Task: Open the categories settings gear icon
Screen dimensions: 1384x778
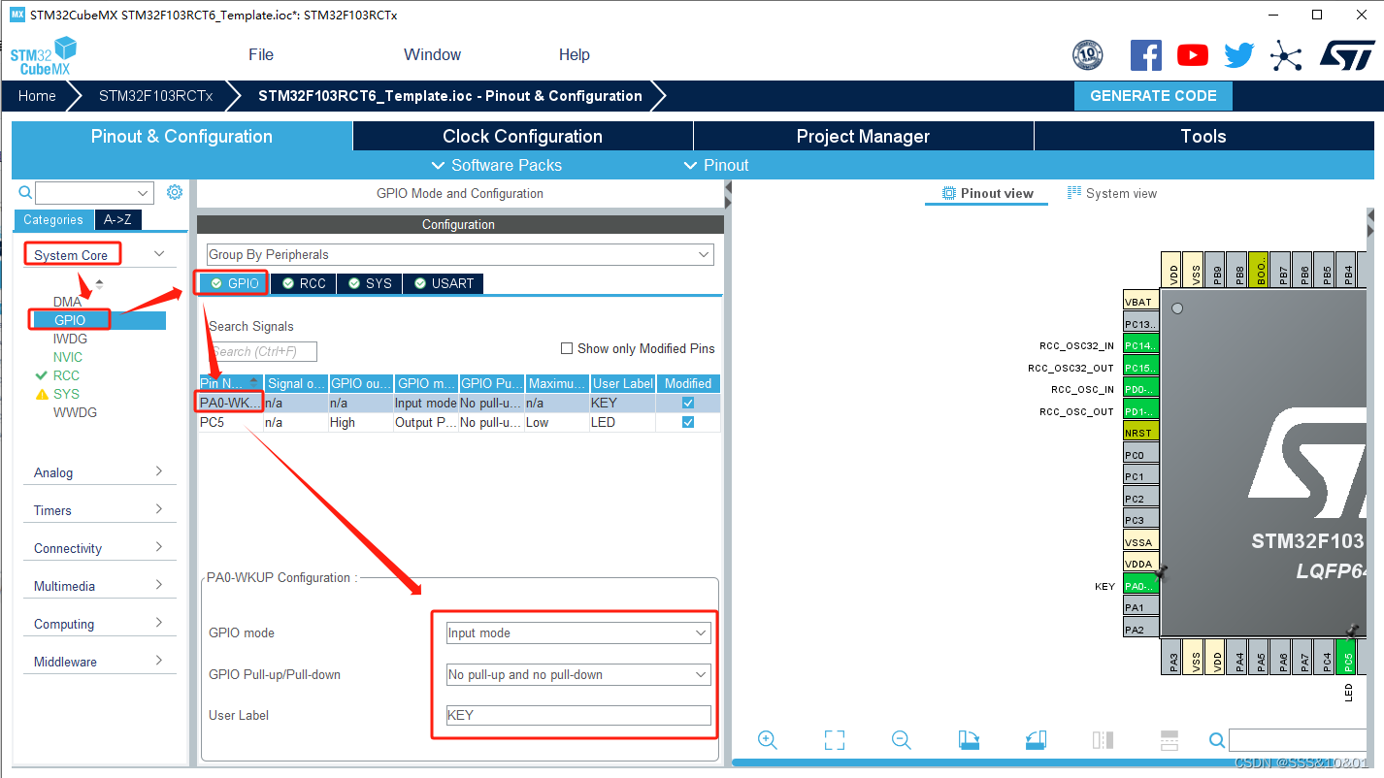Action: (x=175, y=192)
